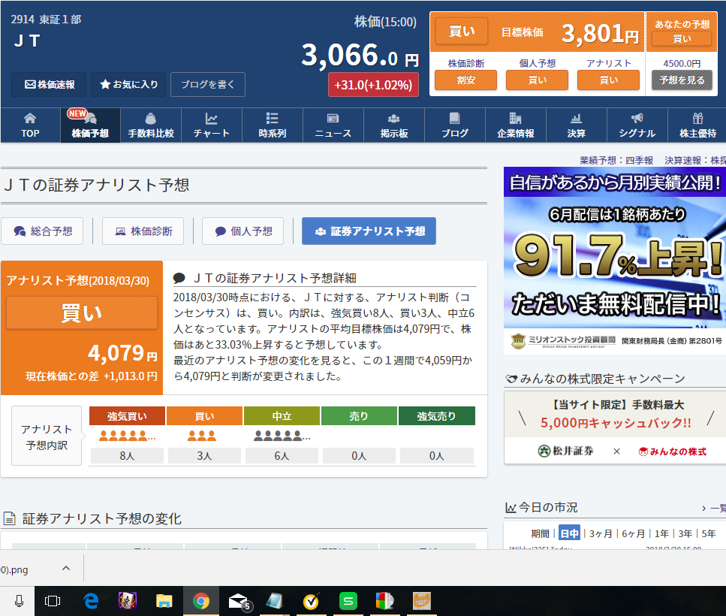
Task: Click the 予想を見る button
Action: click(x=682, y=80)
